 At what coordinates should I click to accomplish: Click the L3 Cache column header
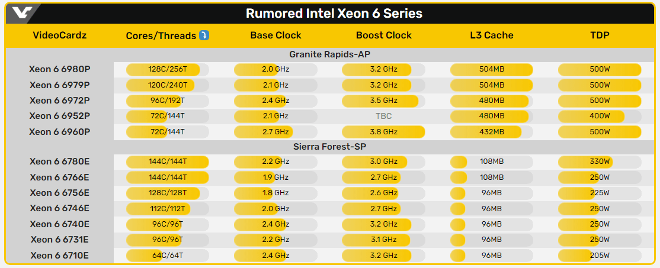click(491, 35)
